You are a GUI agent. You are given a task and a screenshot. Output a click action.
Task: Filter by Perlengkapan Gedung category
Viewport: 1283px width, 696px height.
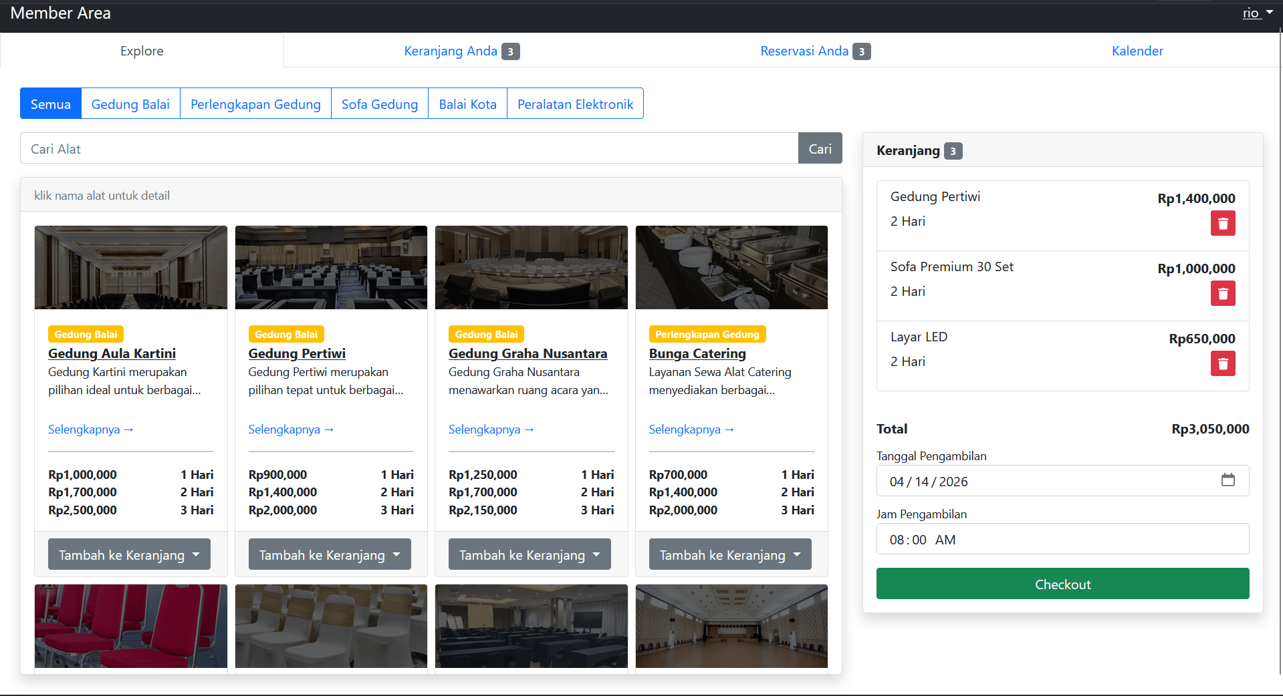(255, 104)
